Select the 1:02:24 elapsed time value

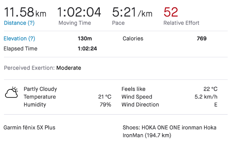tap(87, 49)
